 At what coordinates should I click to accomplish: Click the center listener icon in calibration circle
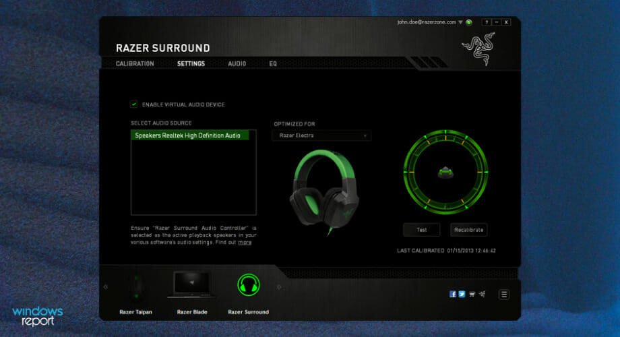coord(445,173)
